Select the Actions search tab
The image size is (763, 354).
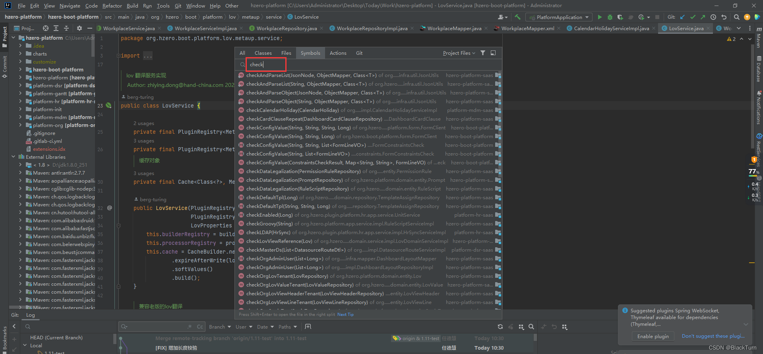338,53
